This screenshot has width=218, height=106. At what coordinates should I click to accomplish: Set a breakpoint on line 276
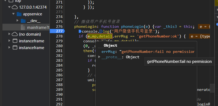59,26
